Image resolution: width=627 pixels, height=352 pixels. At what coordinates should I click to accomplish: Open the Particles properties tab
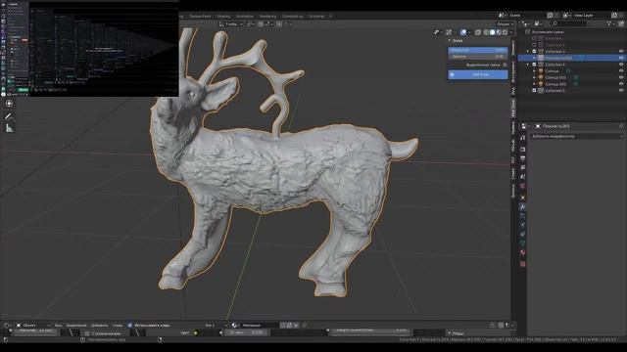pyautogui.click(x=522, y=216)
